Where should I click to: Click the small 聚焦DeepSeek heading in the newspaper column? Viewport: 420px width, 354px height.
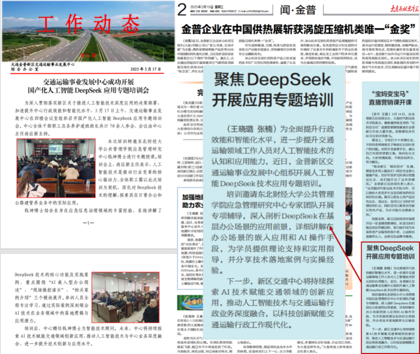tap(390, 248)
